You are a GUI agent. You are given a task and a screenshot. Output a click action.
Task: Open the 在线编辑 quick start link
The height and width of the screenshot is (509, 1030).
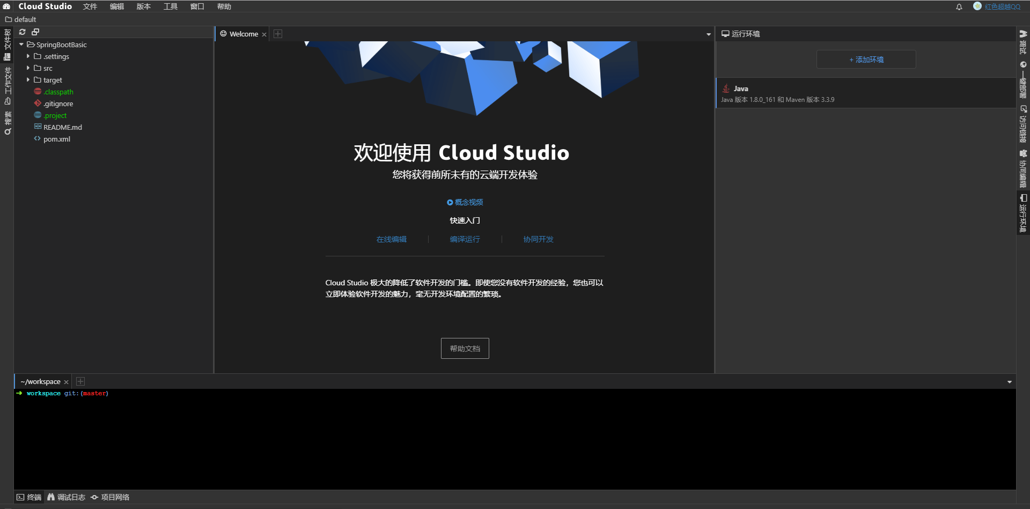coord(392,239)
